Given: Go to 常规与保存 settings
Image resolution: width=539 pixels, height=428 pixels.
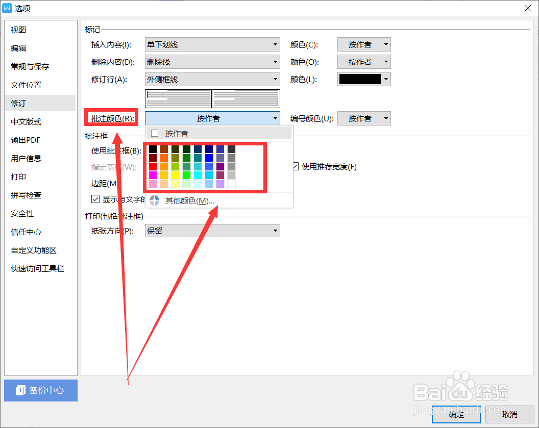Looking at the screenshot, I should coord(40,67).
